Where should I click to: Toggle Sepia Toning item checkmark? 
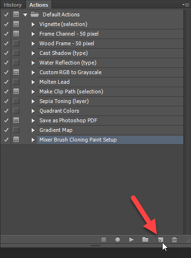(6, 101)
